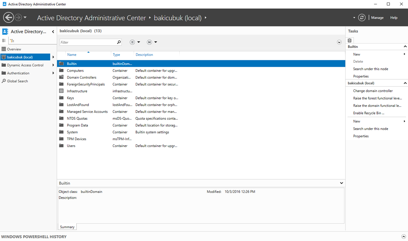Open Global Search
Screen dimensions: 408x241
tap(18, 81)
